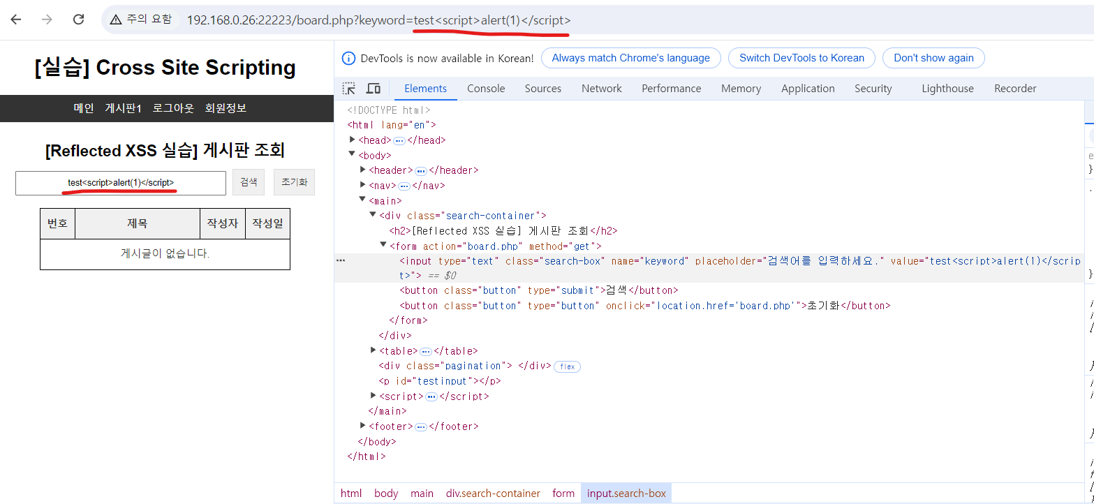
Task: Collapse the div search-container node
Action: click(373, 215)
